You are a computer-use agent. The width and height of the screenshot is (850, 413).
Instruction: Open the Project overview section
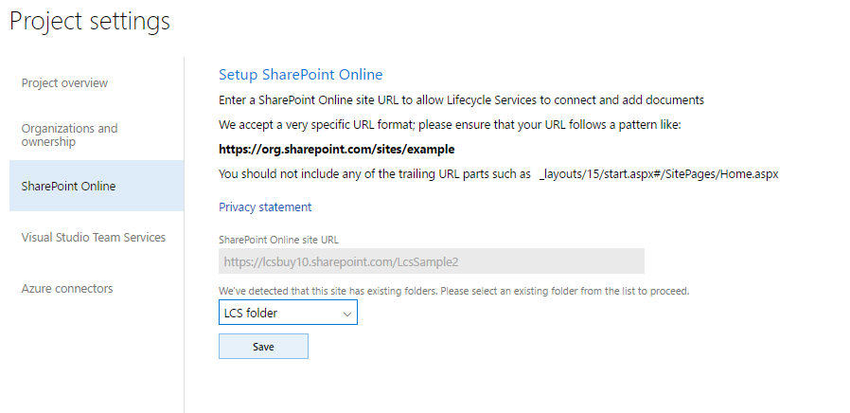click(64, 83)
